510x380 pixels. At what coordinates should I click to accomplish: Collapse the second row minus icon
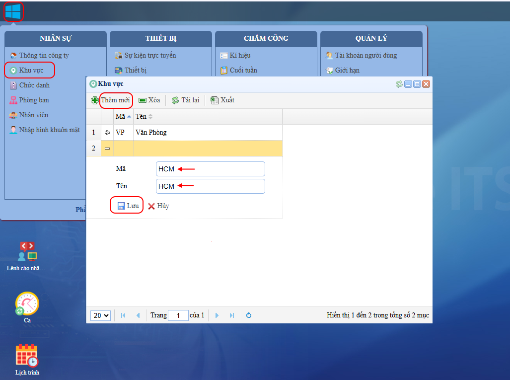107,149
